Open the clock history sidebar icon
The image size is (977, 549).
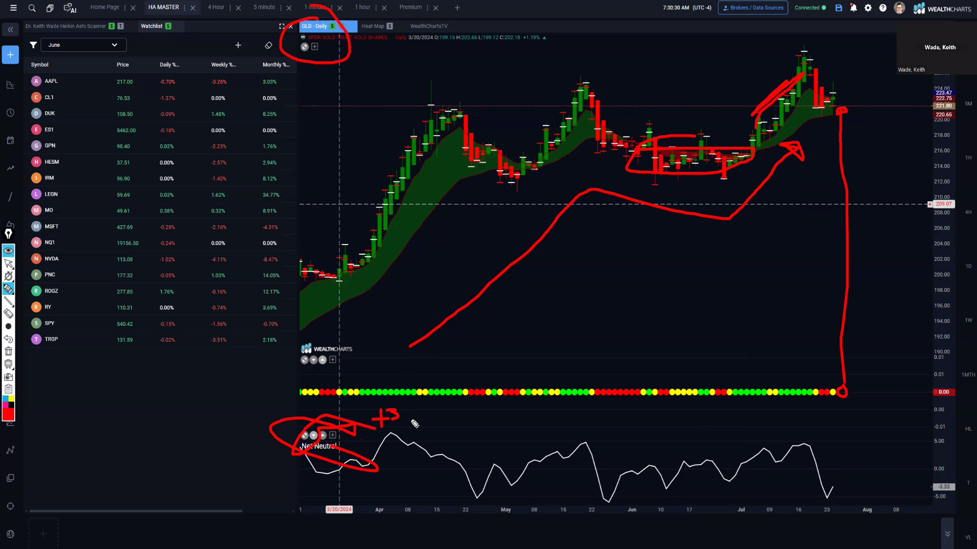(x=10, y=113)
